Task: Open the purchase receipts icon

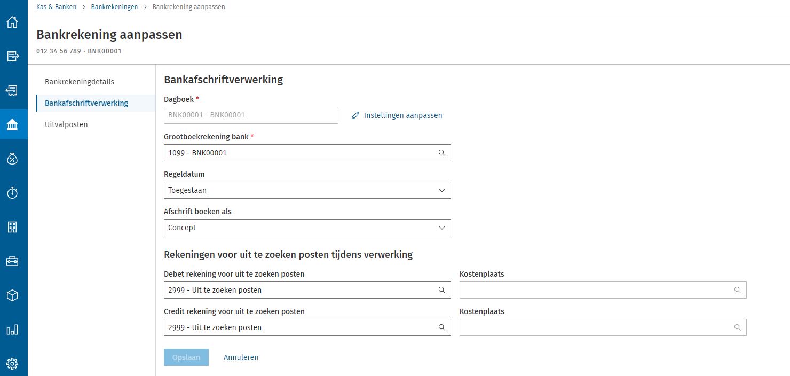Action: pyautogui.click(x=13, y=90)
